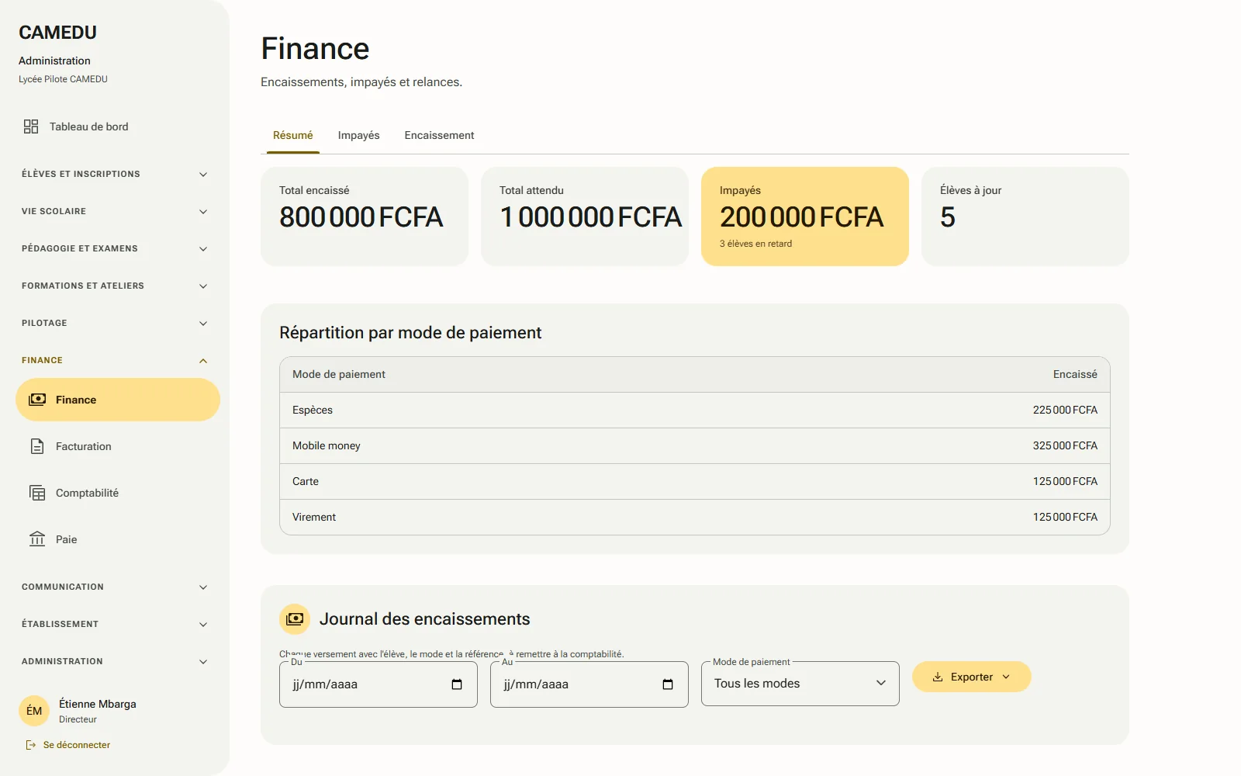
Task: Click the Virement row label
Action: click(x=314, y=517)
